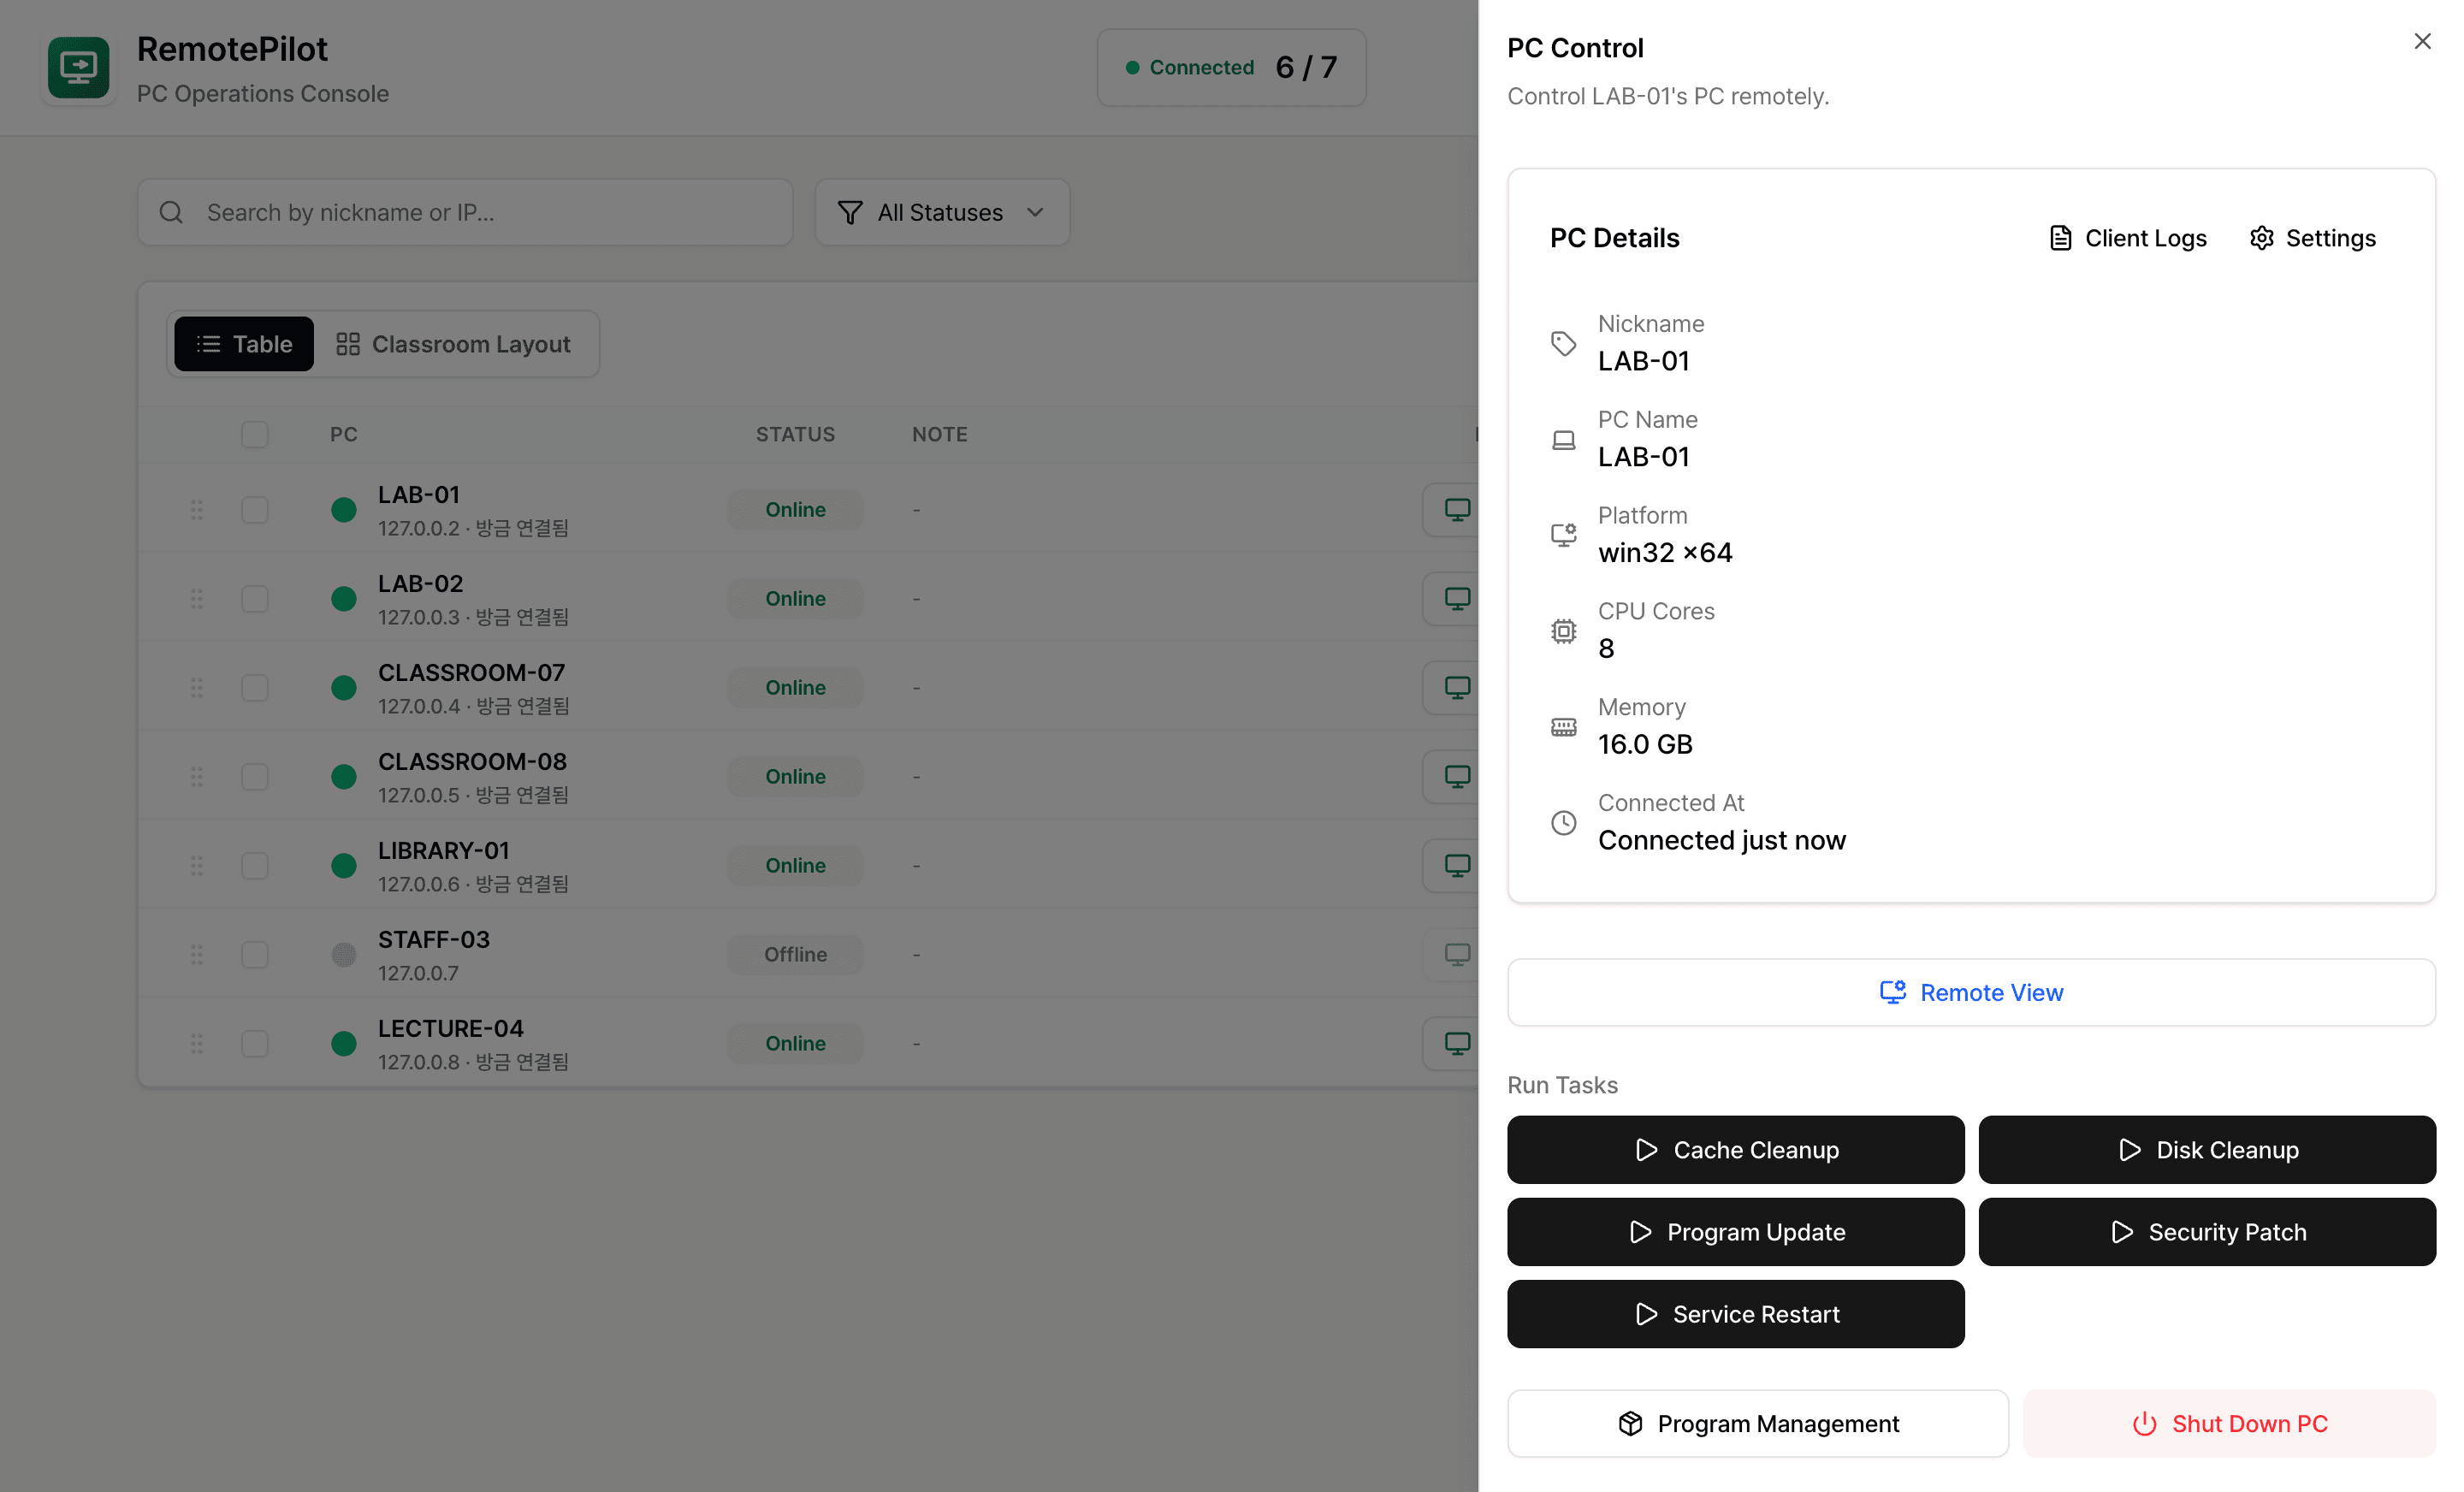Click the monitor icon in LECTURE-04 row
Image resolution: width=2464 pixels, height=1492 pixels.
pos(1456,1043)
